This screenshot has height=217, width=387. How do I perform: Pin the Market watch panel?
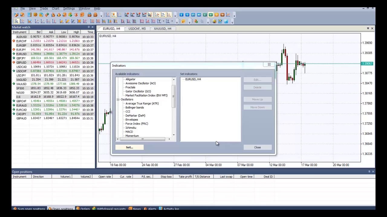point(89,27)
